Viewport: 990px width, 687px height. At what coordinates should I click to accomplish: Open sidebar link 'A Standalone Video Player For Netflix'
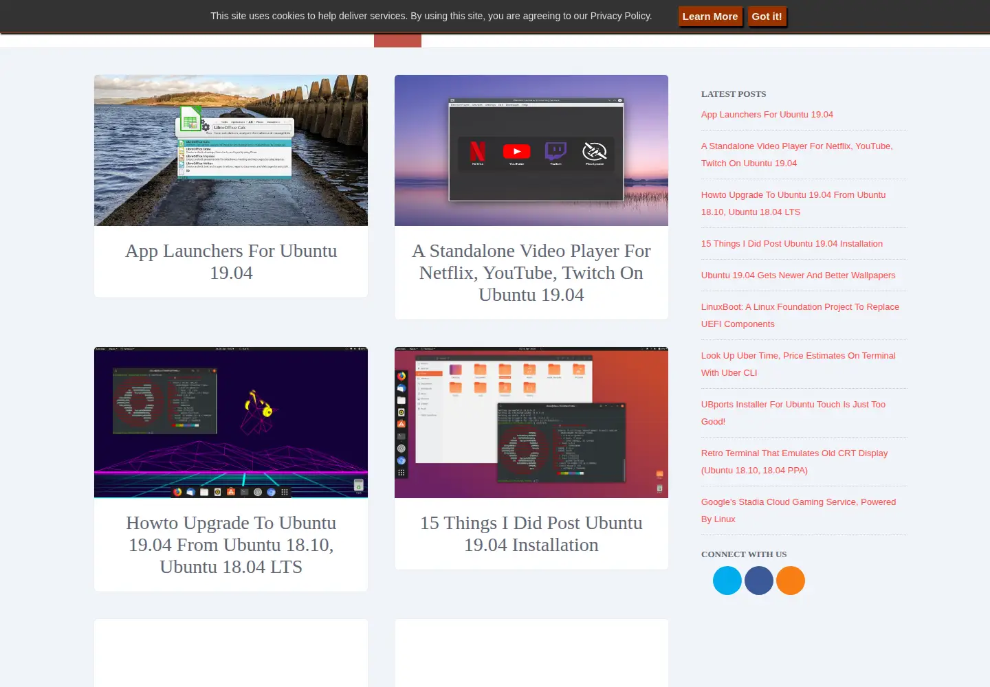tap(797, 155)
